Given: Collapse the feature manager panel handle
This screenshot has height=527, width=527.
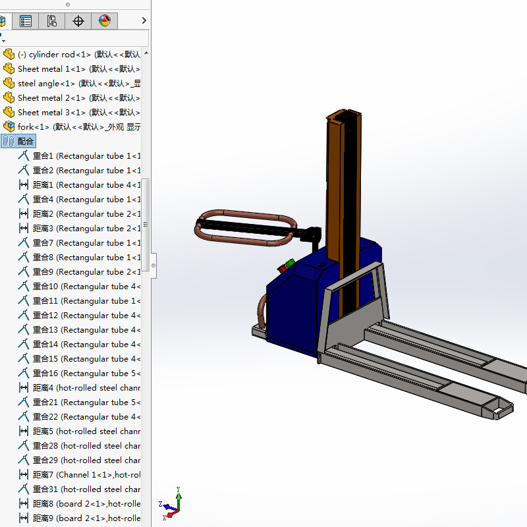Looking at the screenshot, I should (153, 265).
